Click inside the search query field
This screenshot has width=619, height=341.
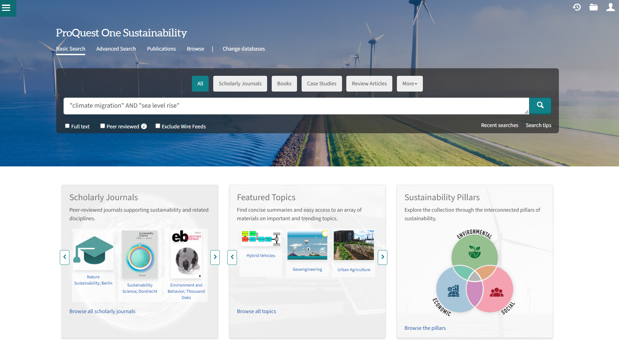(296, 106)
